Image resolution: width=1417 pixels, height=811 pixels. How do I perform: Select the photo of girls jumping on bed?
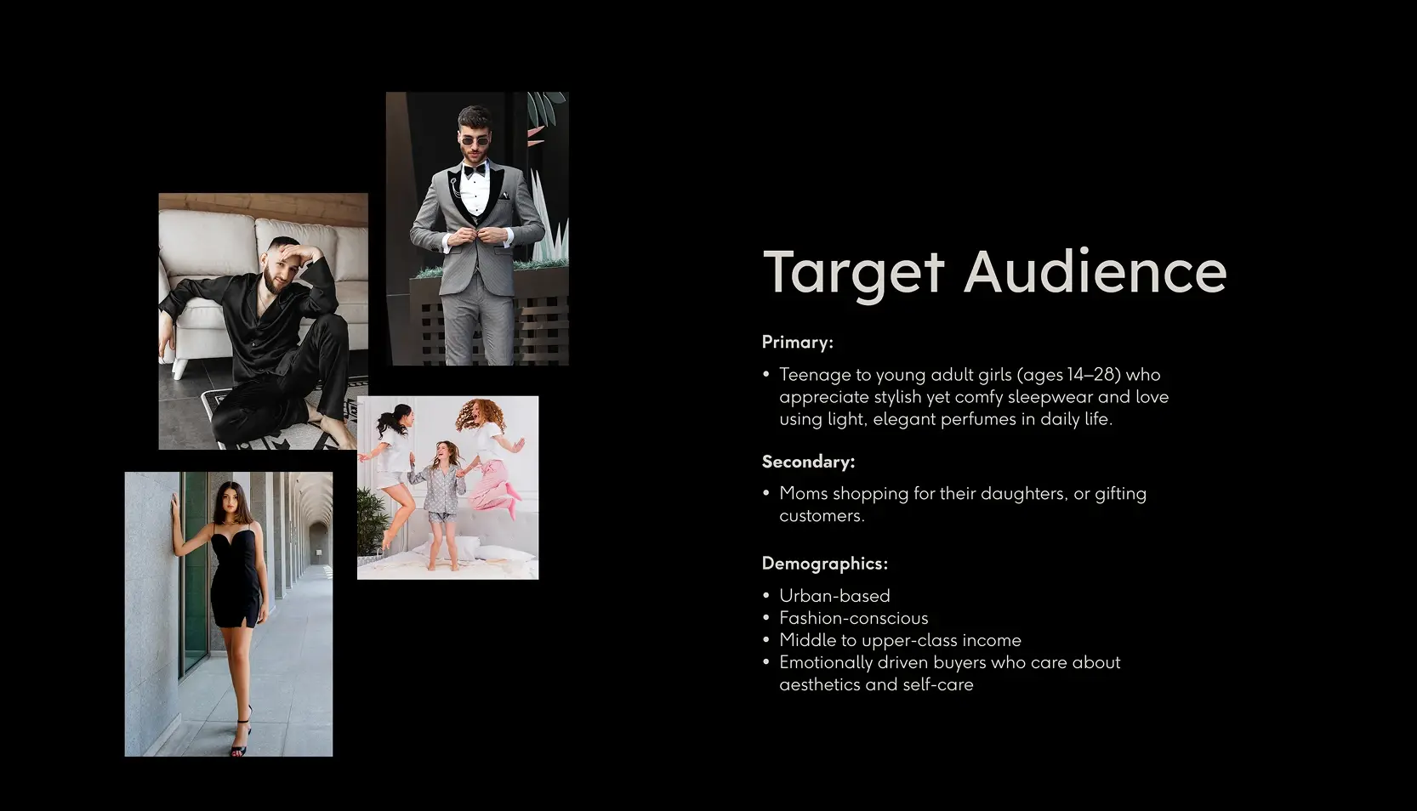[447, 487]
